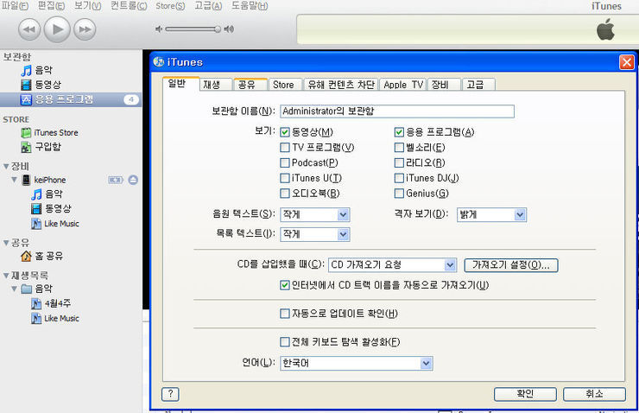Check the Genius(G) checkbox
Screen dimensions: 639x413
[399, 194]
